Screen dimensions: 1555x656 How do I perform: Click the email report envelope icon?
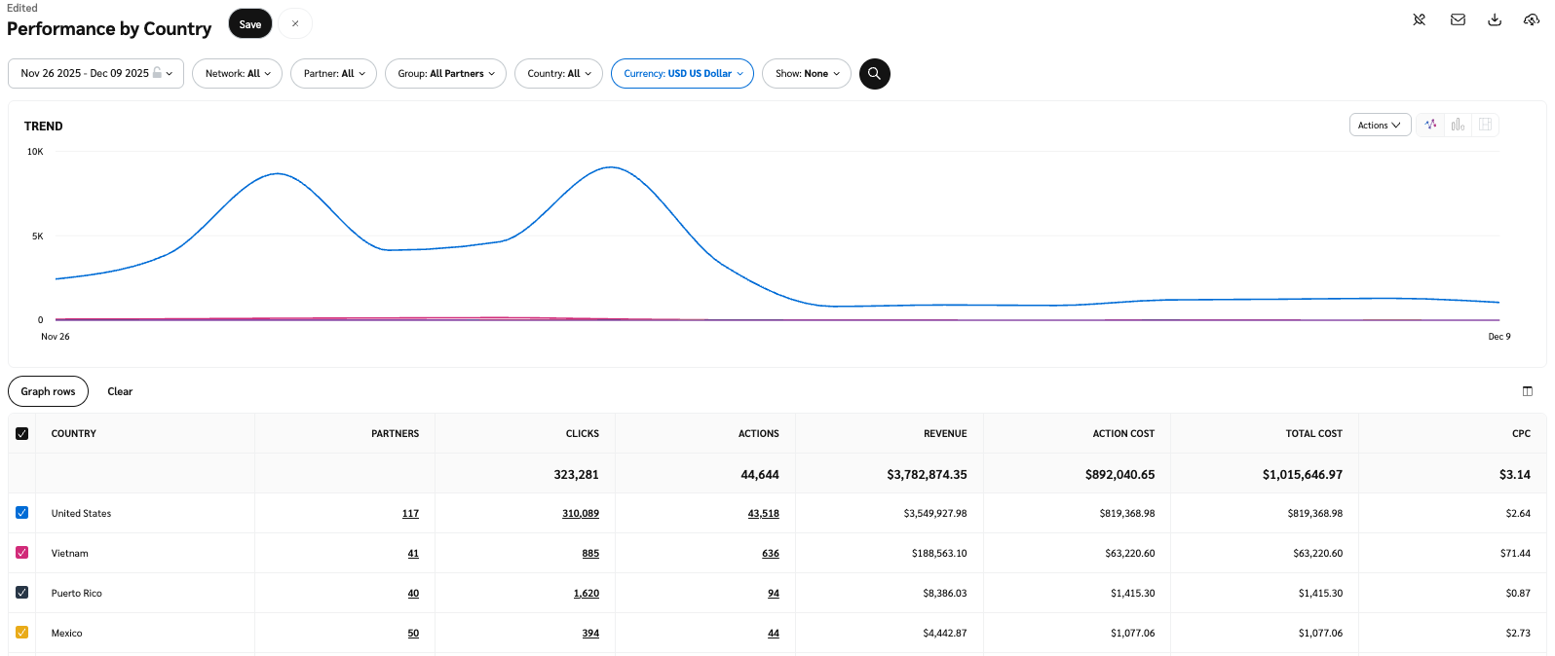point(1458,19)
